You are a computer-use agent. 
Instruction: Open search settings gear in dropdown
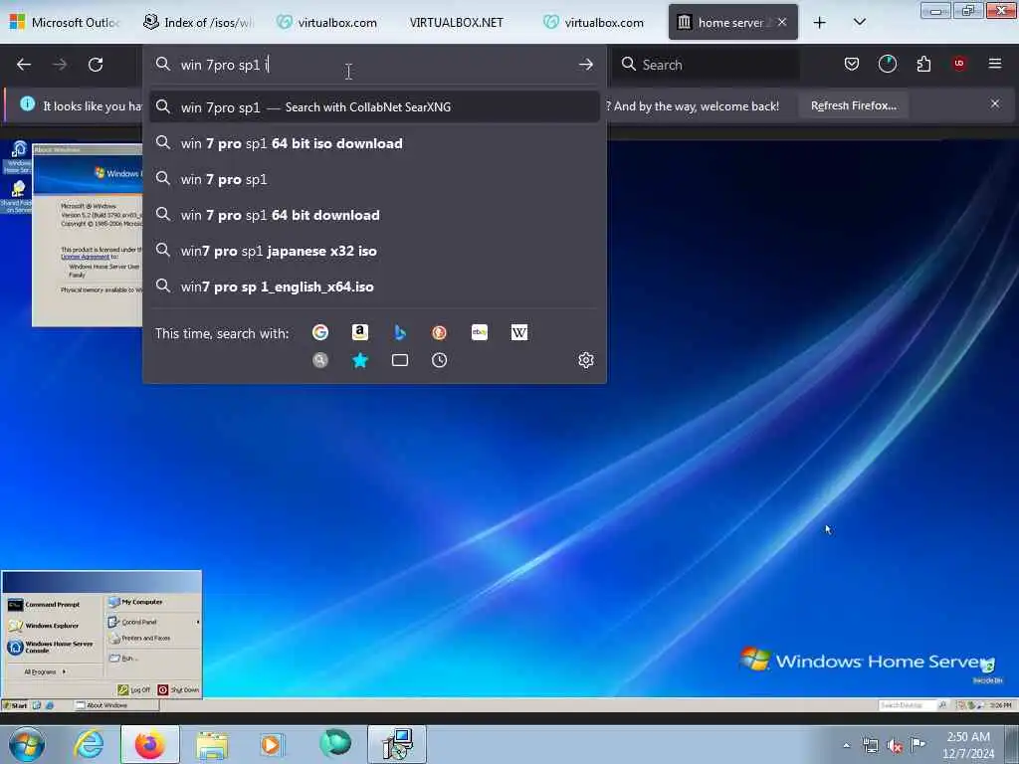pyautogui.click(x=586, y=360)
